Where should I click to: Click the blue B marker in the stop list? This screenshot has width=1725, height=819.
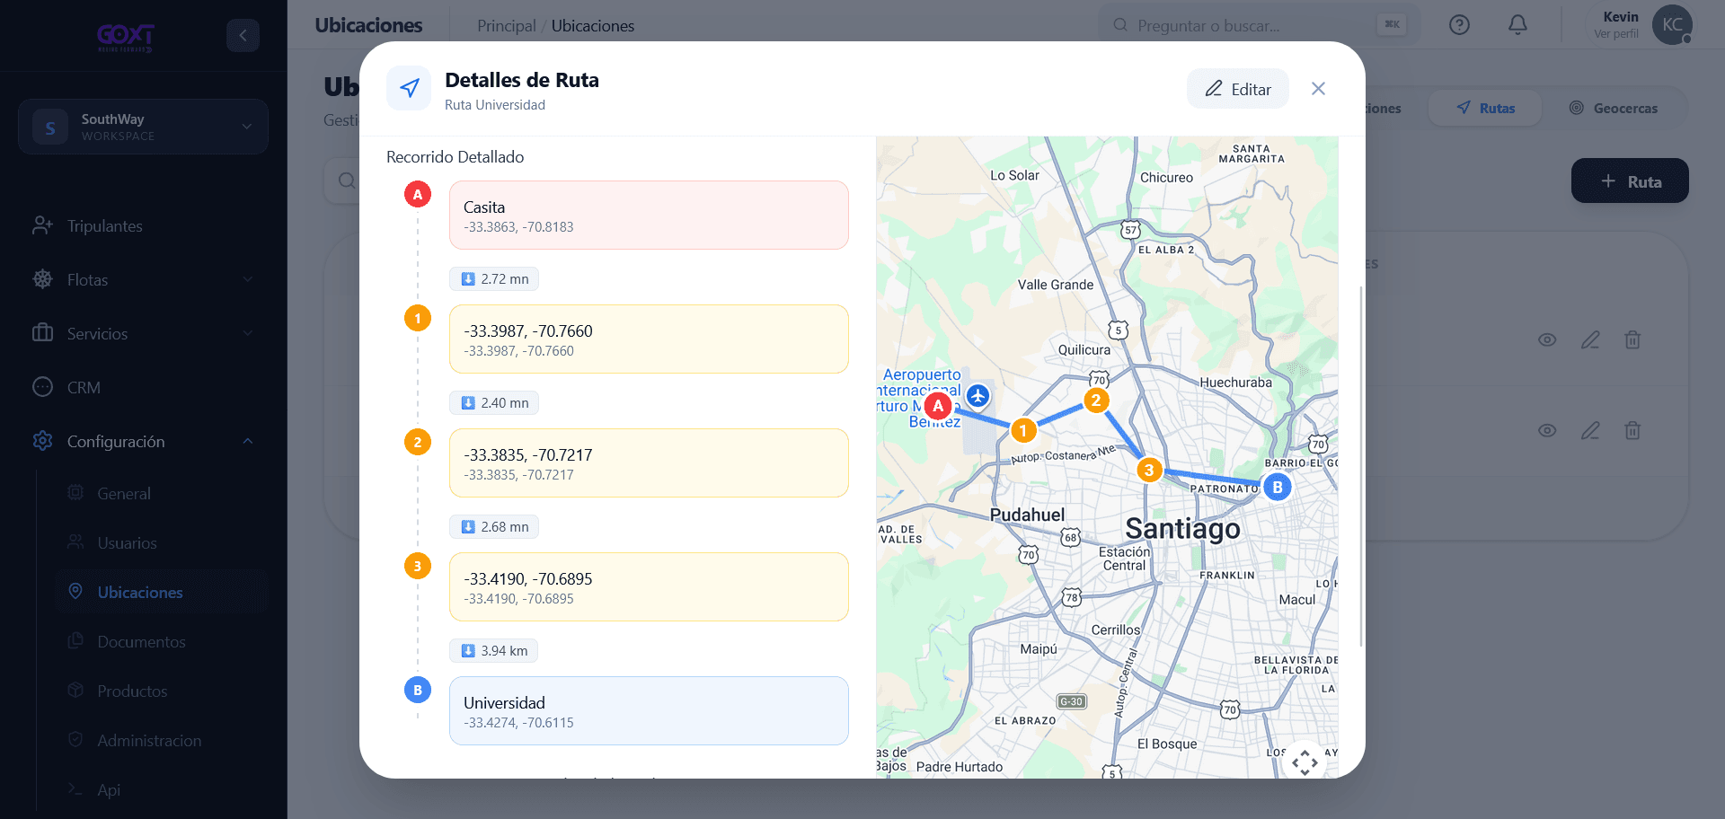tap(418, 690)
